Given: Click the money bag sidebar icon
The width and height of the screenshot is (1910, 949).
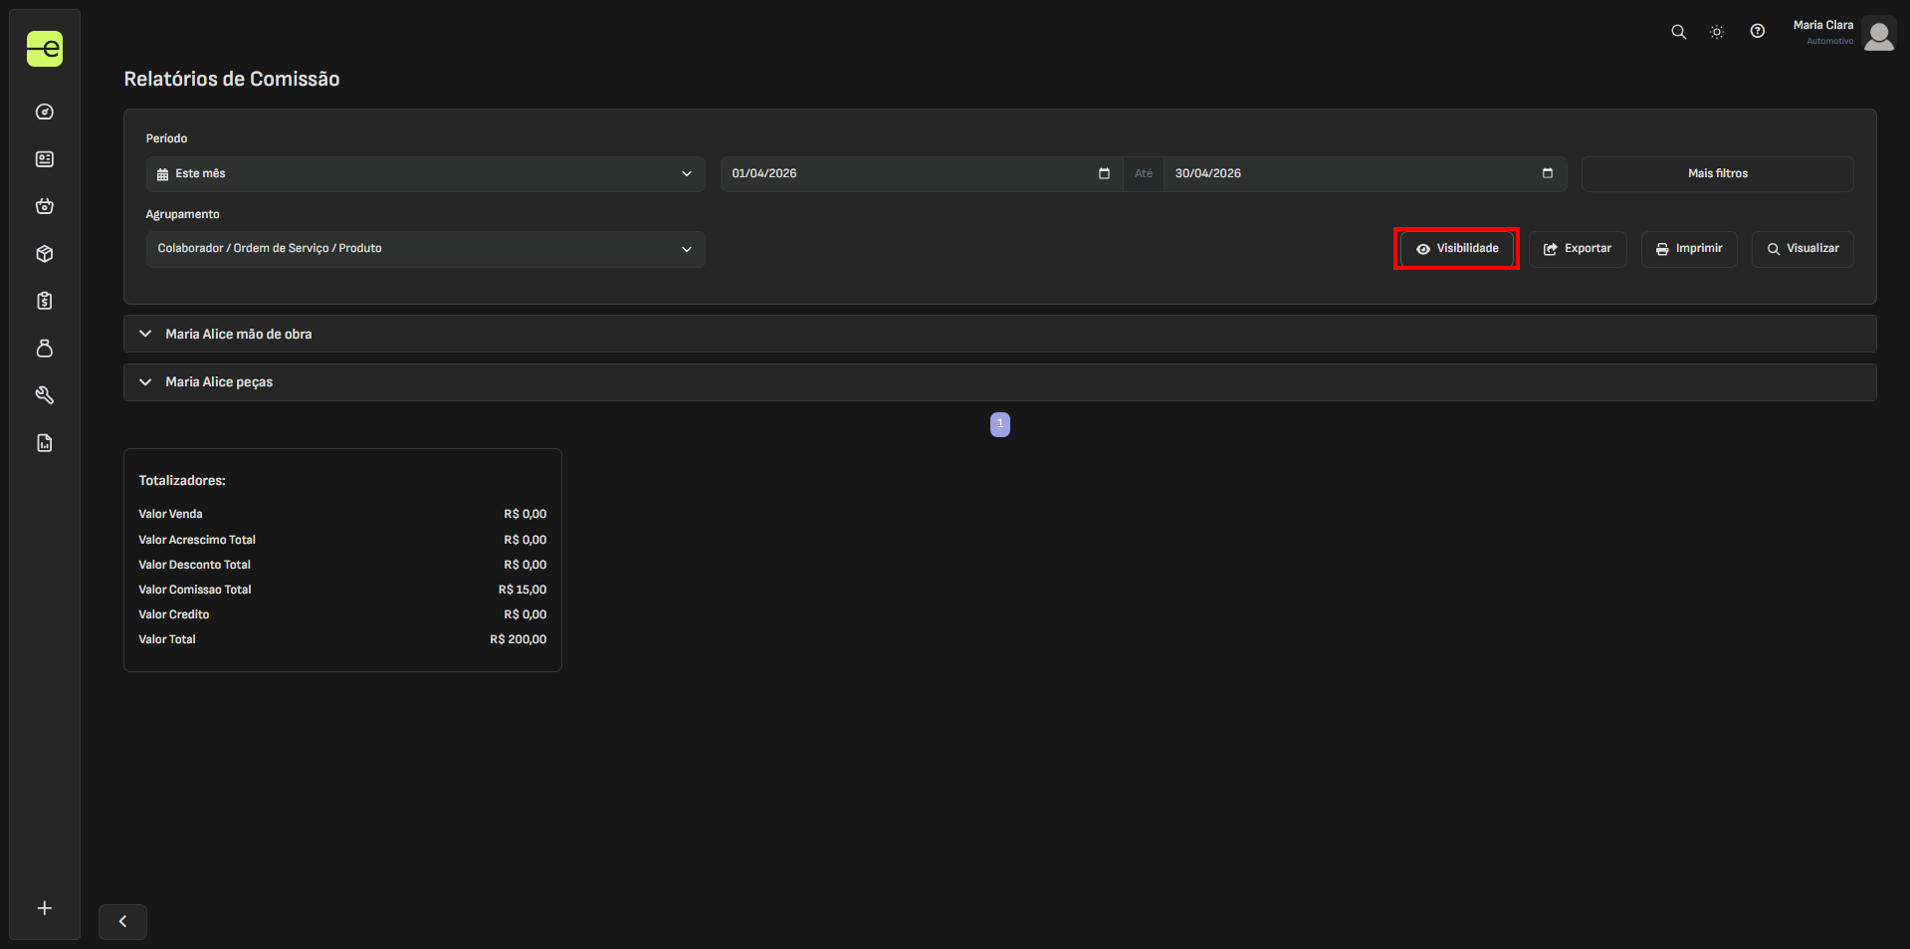Looking at the screenshot, I should point(45,349).
